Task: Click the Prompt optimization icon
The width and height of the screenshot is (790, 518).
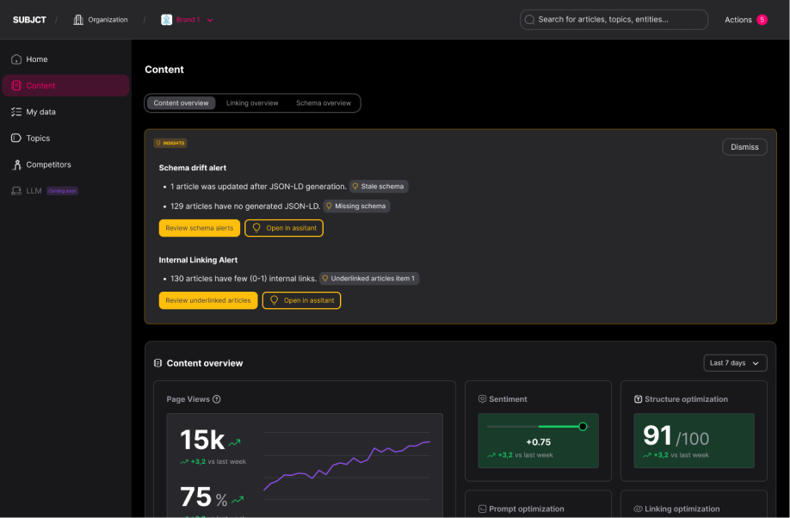Action: (x=482, y=509)
